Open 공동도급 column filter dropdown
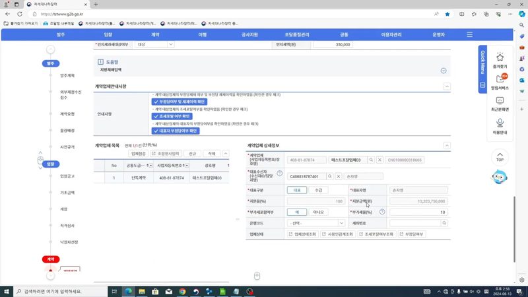The image size is (528, 297). [150, 166]
